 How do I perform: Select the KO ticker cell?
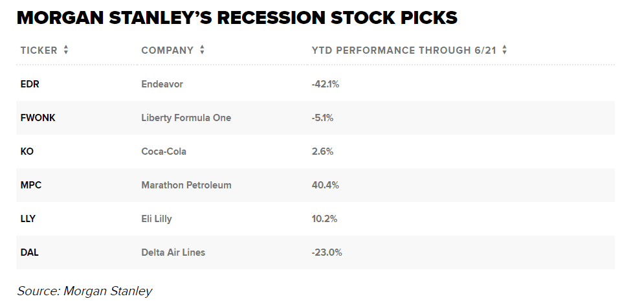(x=27, y=151)
